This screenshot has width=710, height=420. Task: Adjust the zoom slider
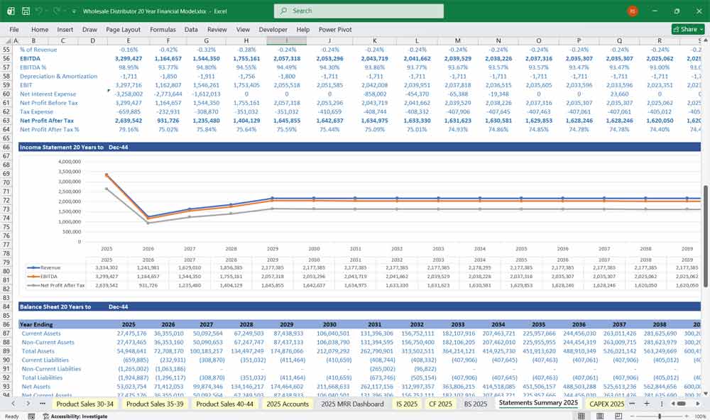tap(660, 415)
